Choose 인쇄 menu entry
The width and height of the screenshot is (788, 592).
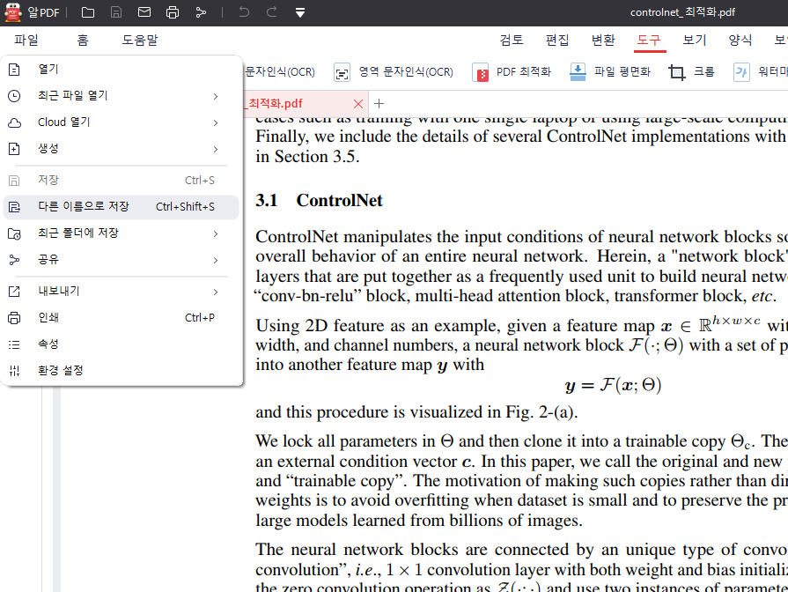[x=121, y=318]
